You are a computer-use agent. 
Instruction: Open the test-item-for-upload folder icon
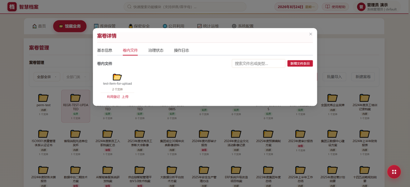(117, 77)
